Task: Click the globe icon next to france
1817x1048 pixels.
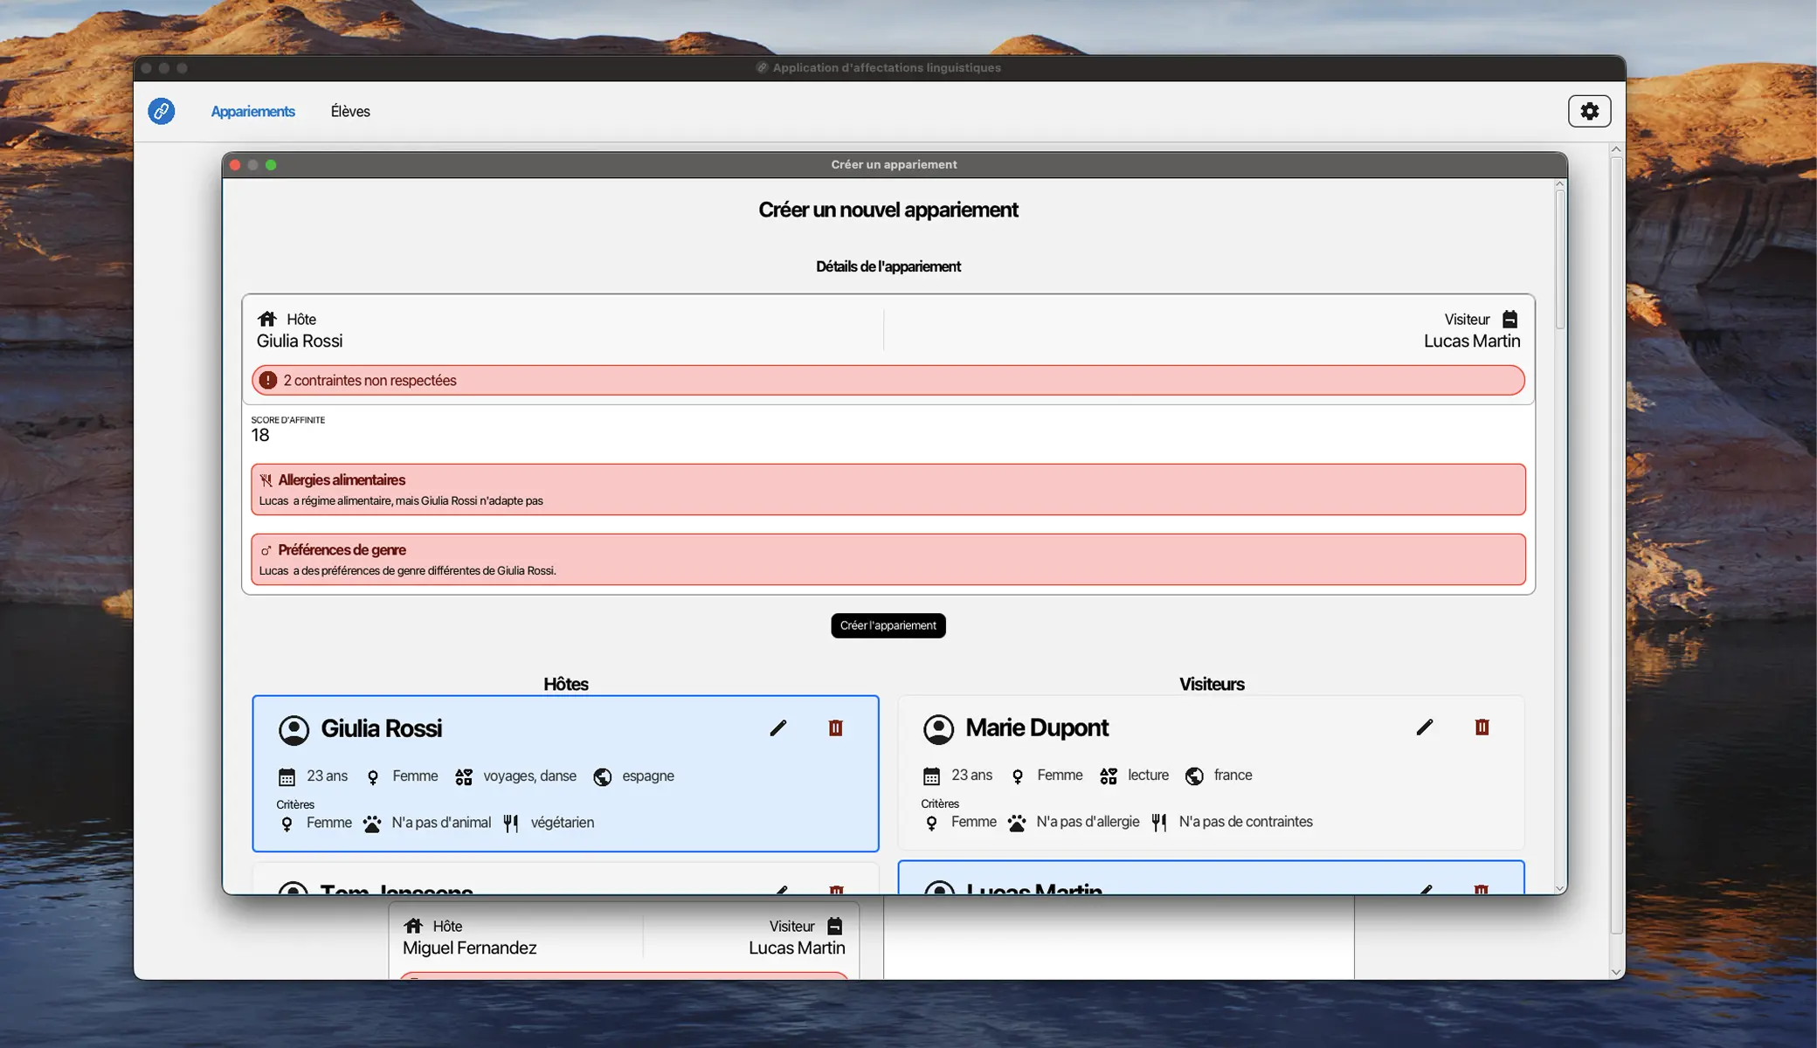Action: pyautogui.click(x=1194, y=776)
